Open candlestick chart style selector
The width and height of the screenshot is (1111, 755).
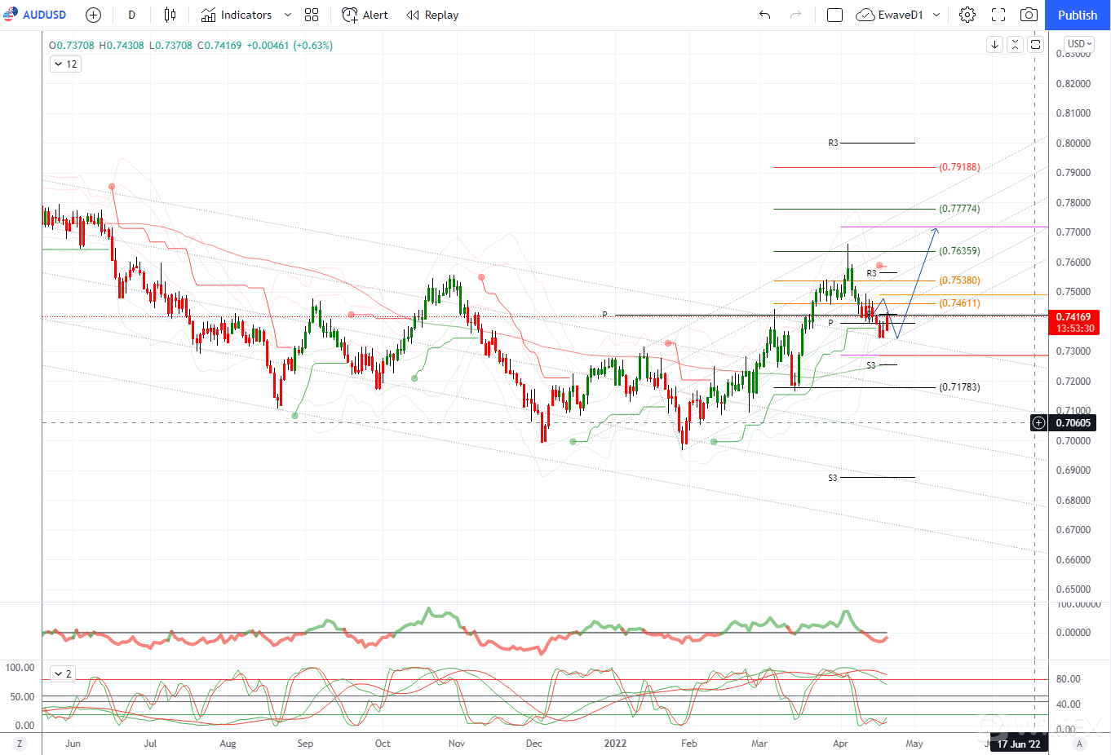point(170,15)
